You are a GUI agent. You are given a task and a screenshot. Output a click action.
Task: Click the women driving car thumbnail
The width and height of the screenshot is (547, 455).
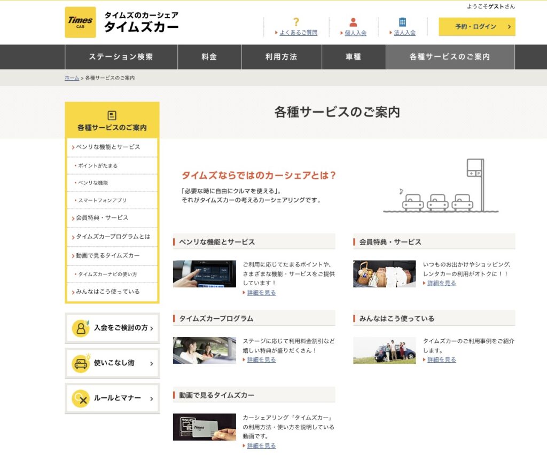(x=205, y=350)
